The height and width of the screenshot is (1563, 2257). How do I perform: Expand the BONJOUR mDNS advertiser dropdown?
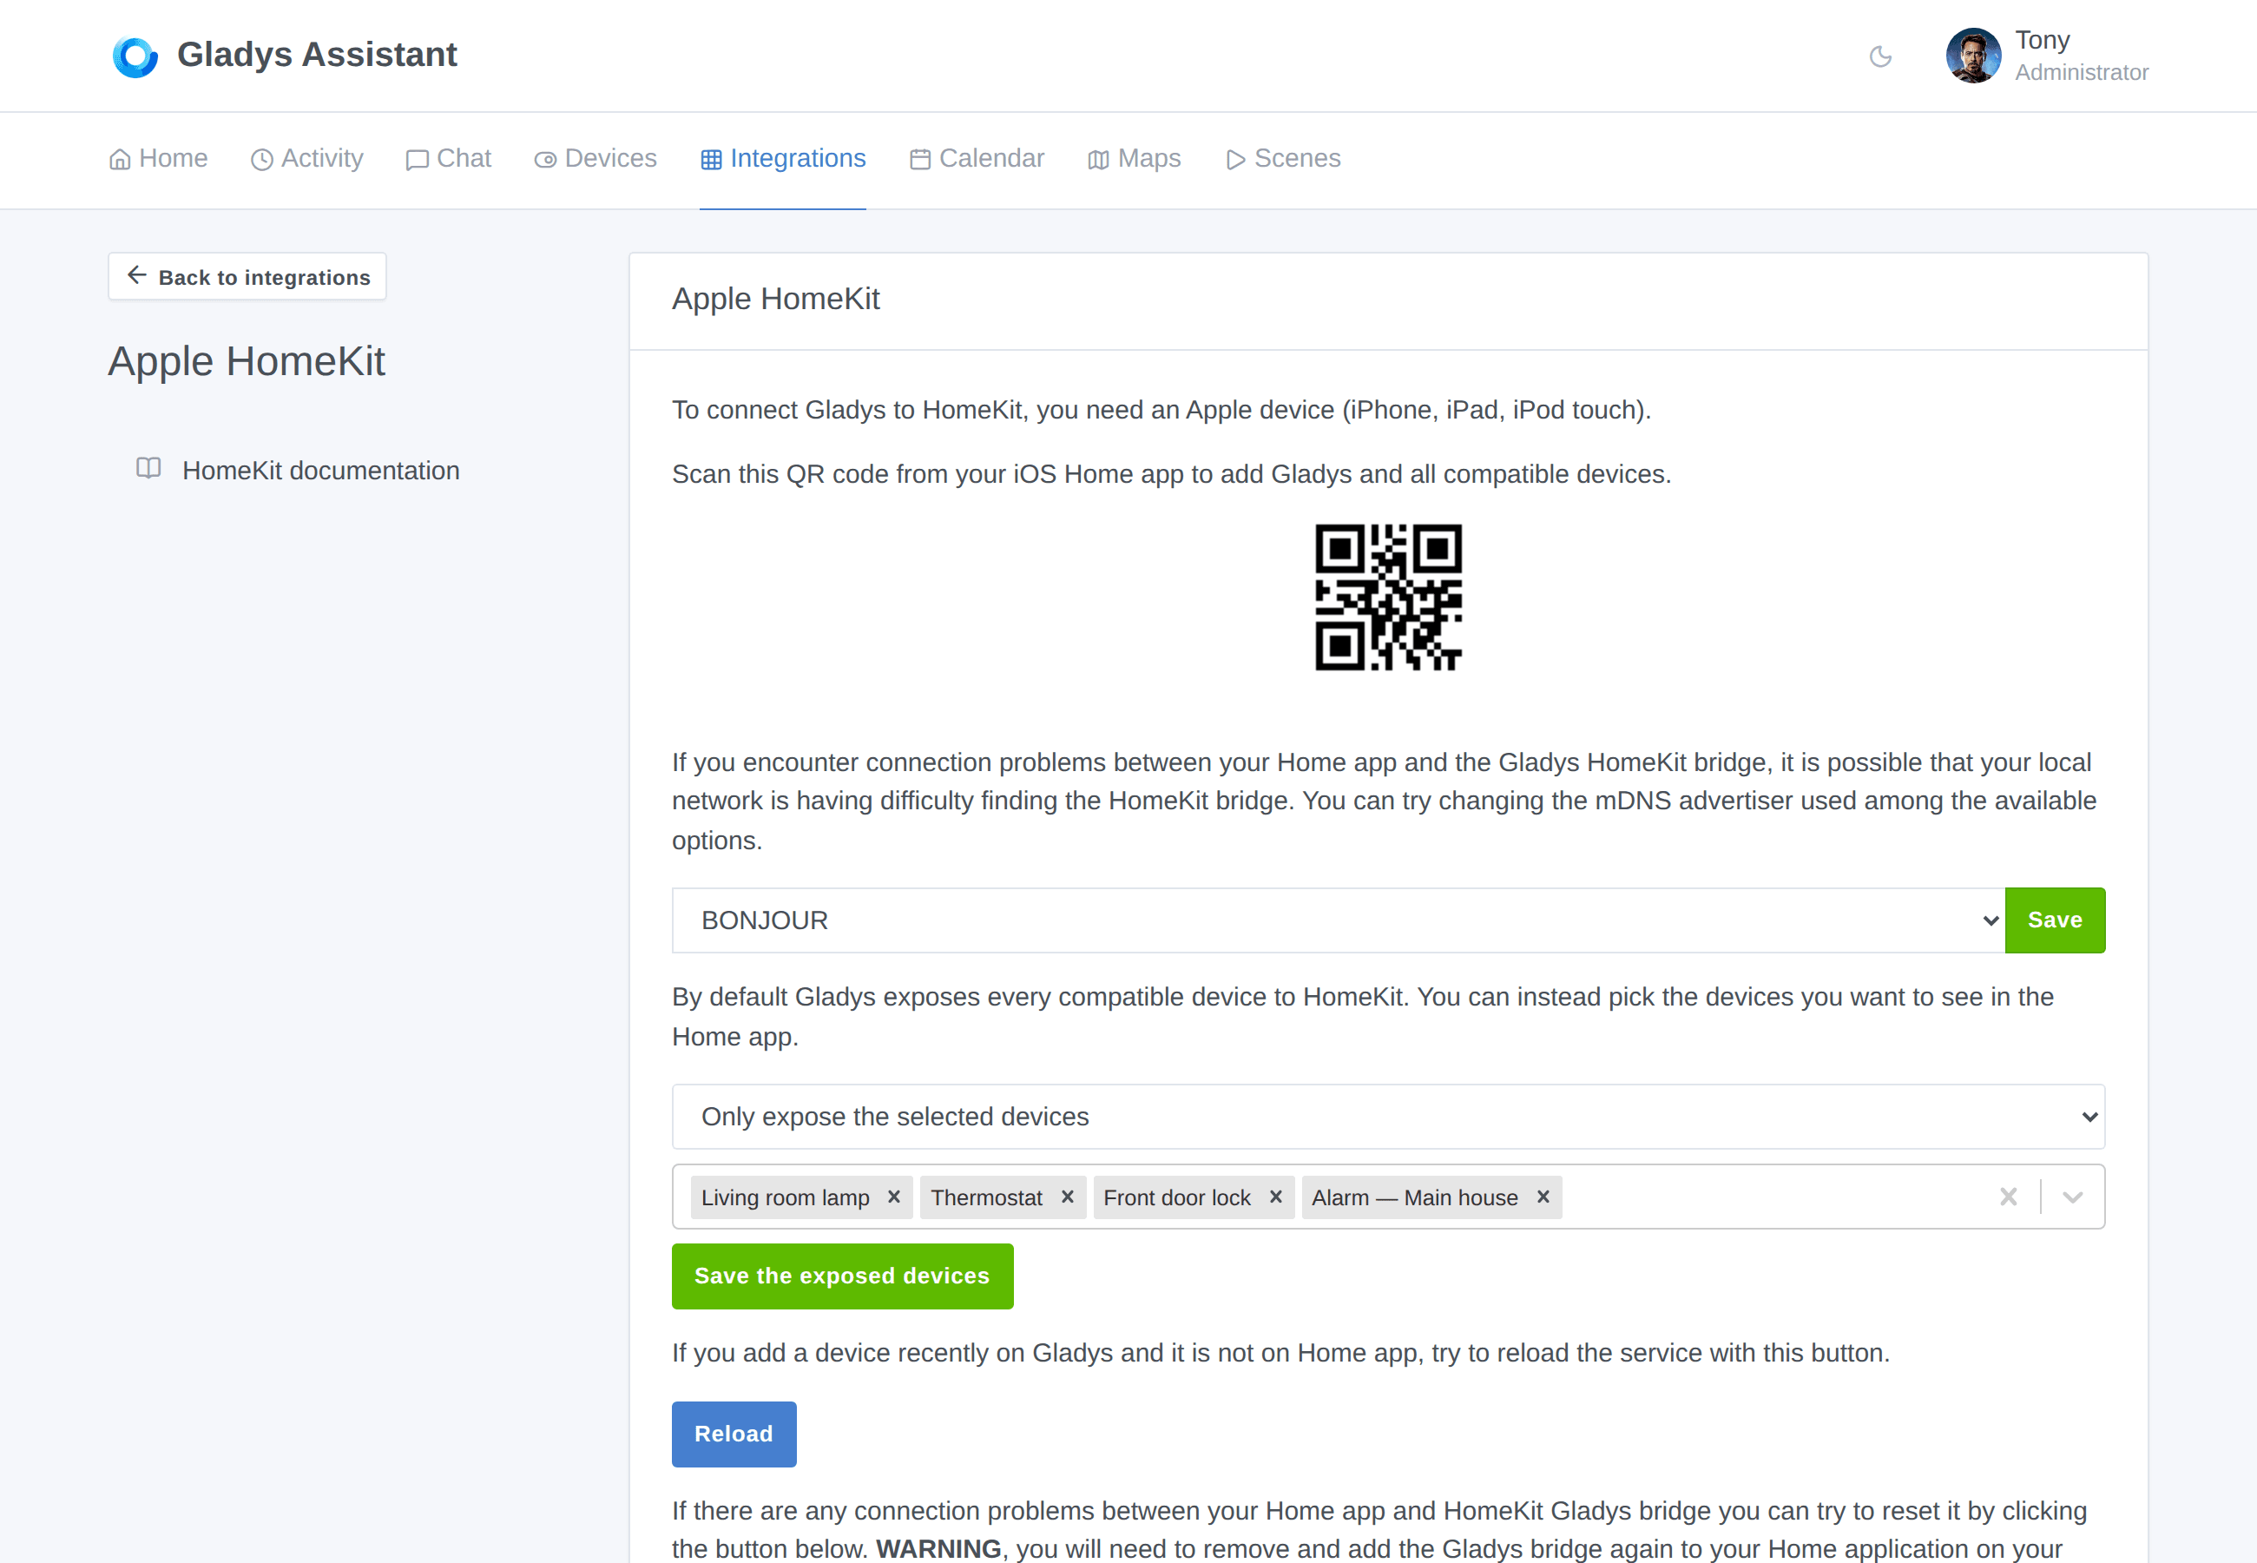tap(1338, 920)
